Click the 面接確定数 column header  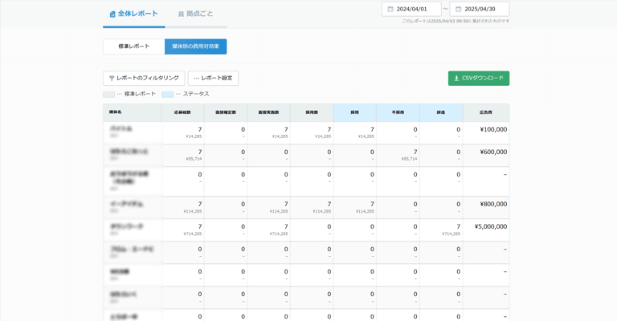click(226, 112)
